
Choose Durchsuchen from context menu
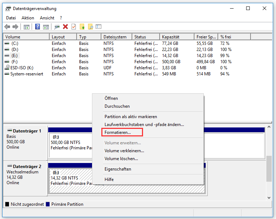coord(148,106)
